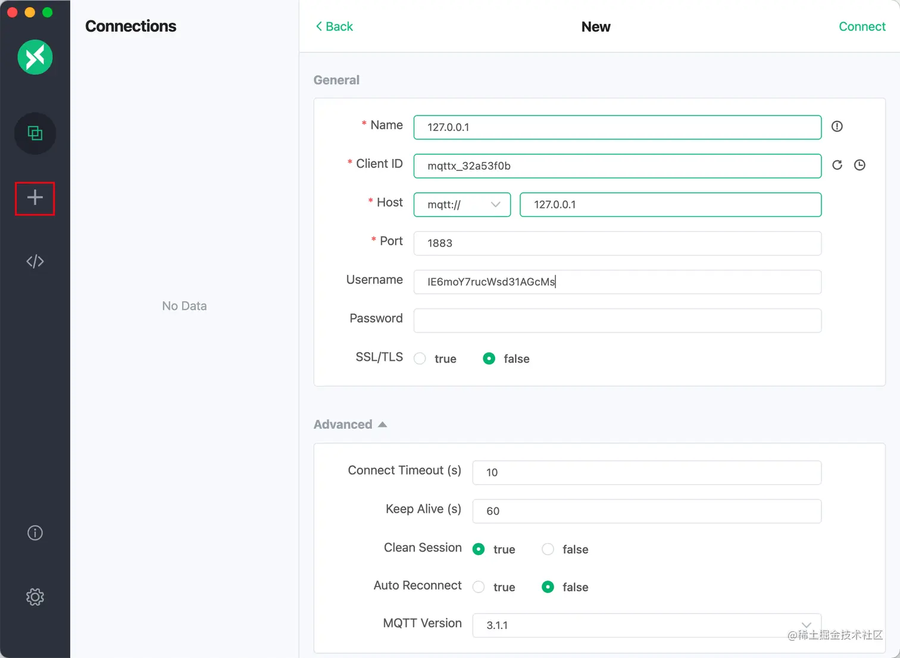The width and height of the screenshot is (900, 658).
Task: Collapse the Advanced section
Action: [x=350, y=425]
